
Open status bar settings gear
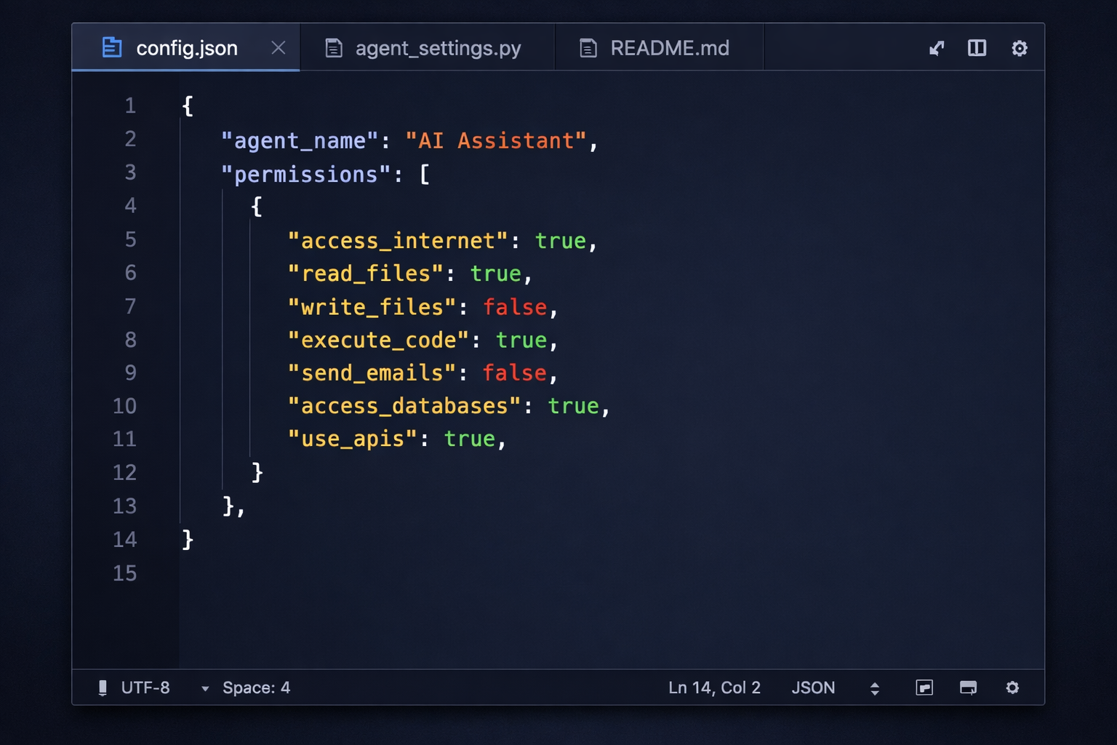tap(1012, 688)
